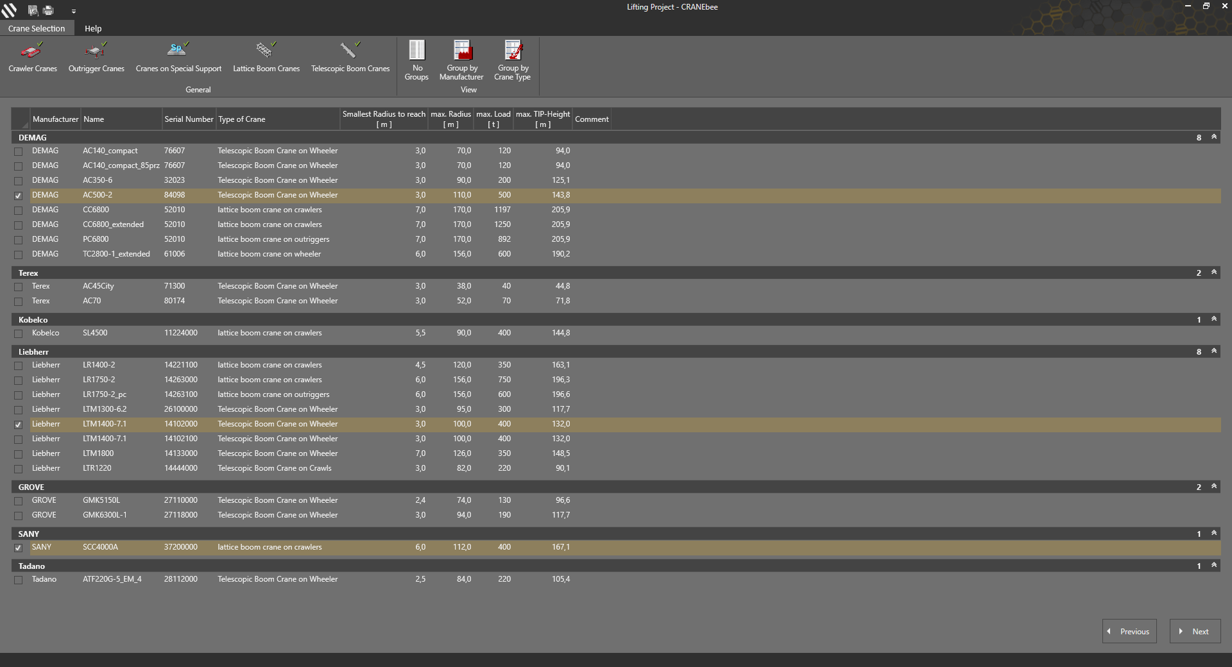Image resolution: width=1232 pixels, height=667 pixels.
Task: Select the TC2800-1_extended crane name
Action: 116,254
